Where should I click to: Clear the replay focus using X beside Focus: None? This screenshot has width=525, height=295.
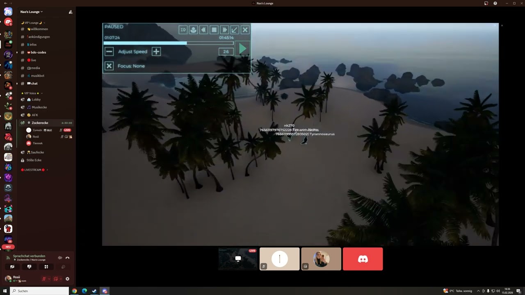pyautogui.click(x=109, y=66)
